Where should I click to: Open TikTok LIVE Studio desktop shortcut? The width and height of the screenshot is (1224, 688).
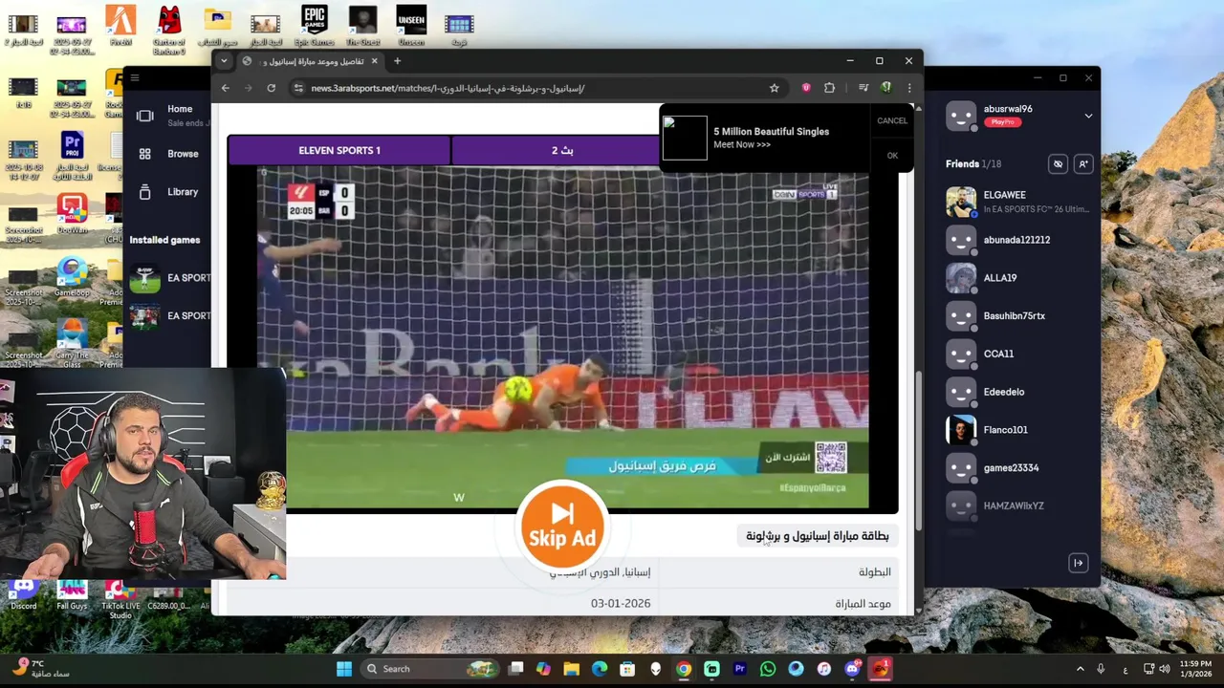(120, 597)
